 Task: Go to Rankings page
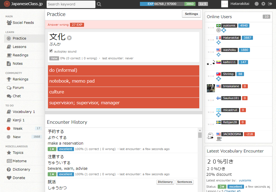click(x=20, y=79)
